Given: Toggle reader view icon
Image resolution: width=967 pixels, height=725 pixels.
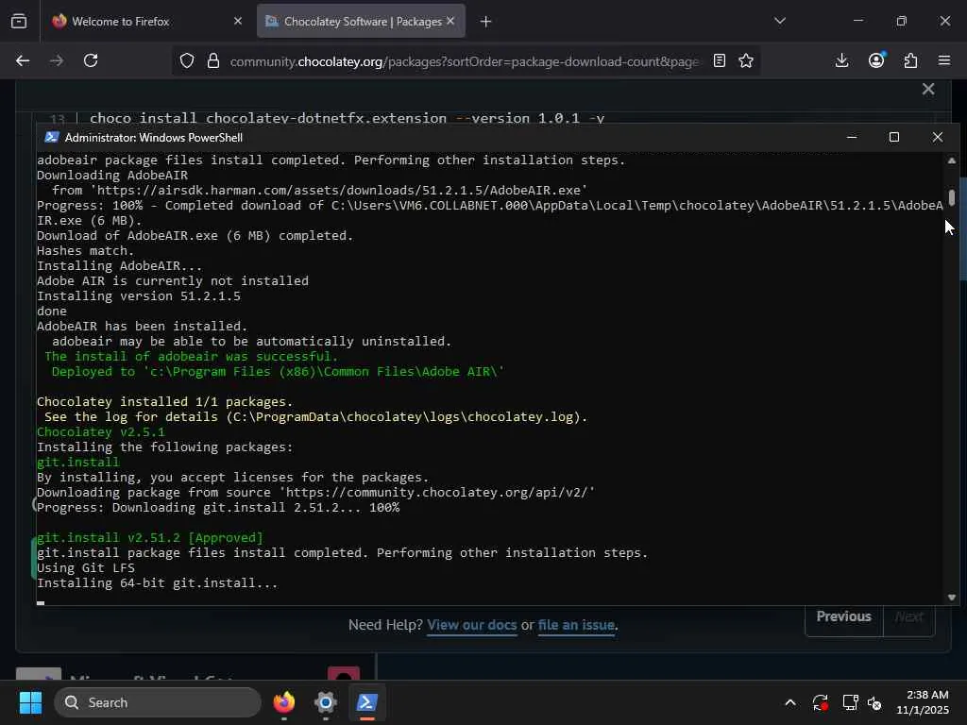Looking at the screenshot, I should coord(719,60).
